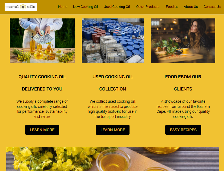Open the New Cooking Oil menu
224x171 pixels.
pos(86,7)
